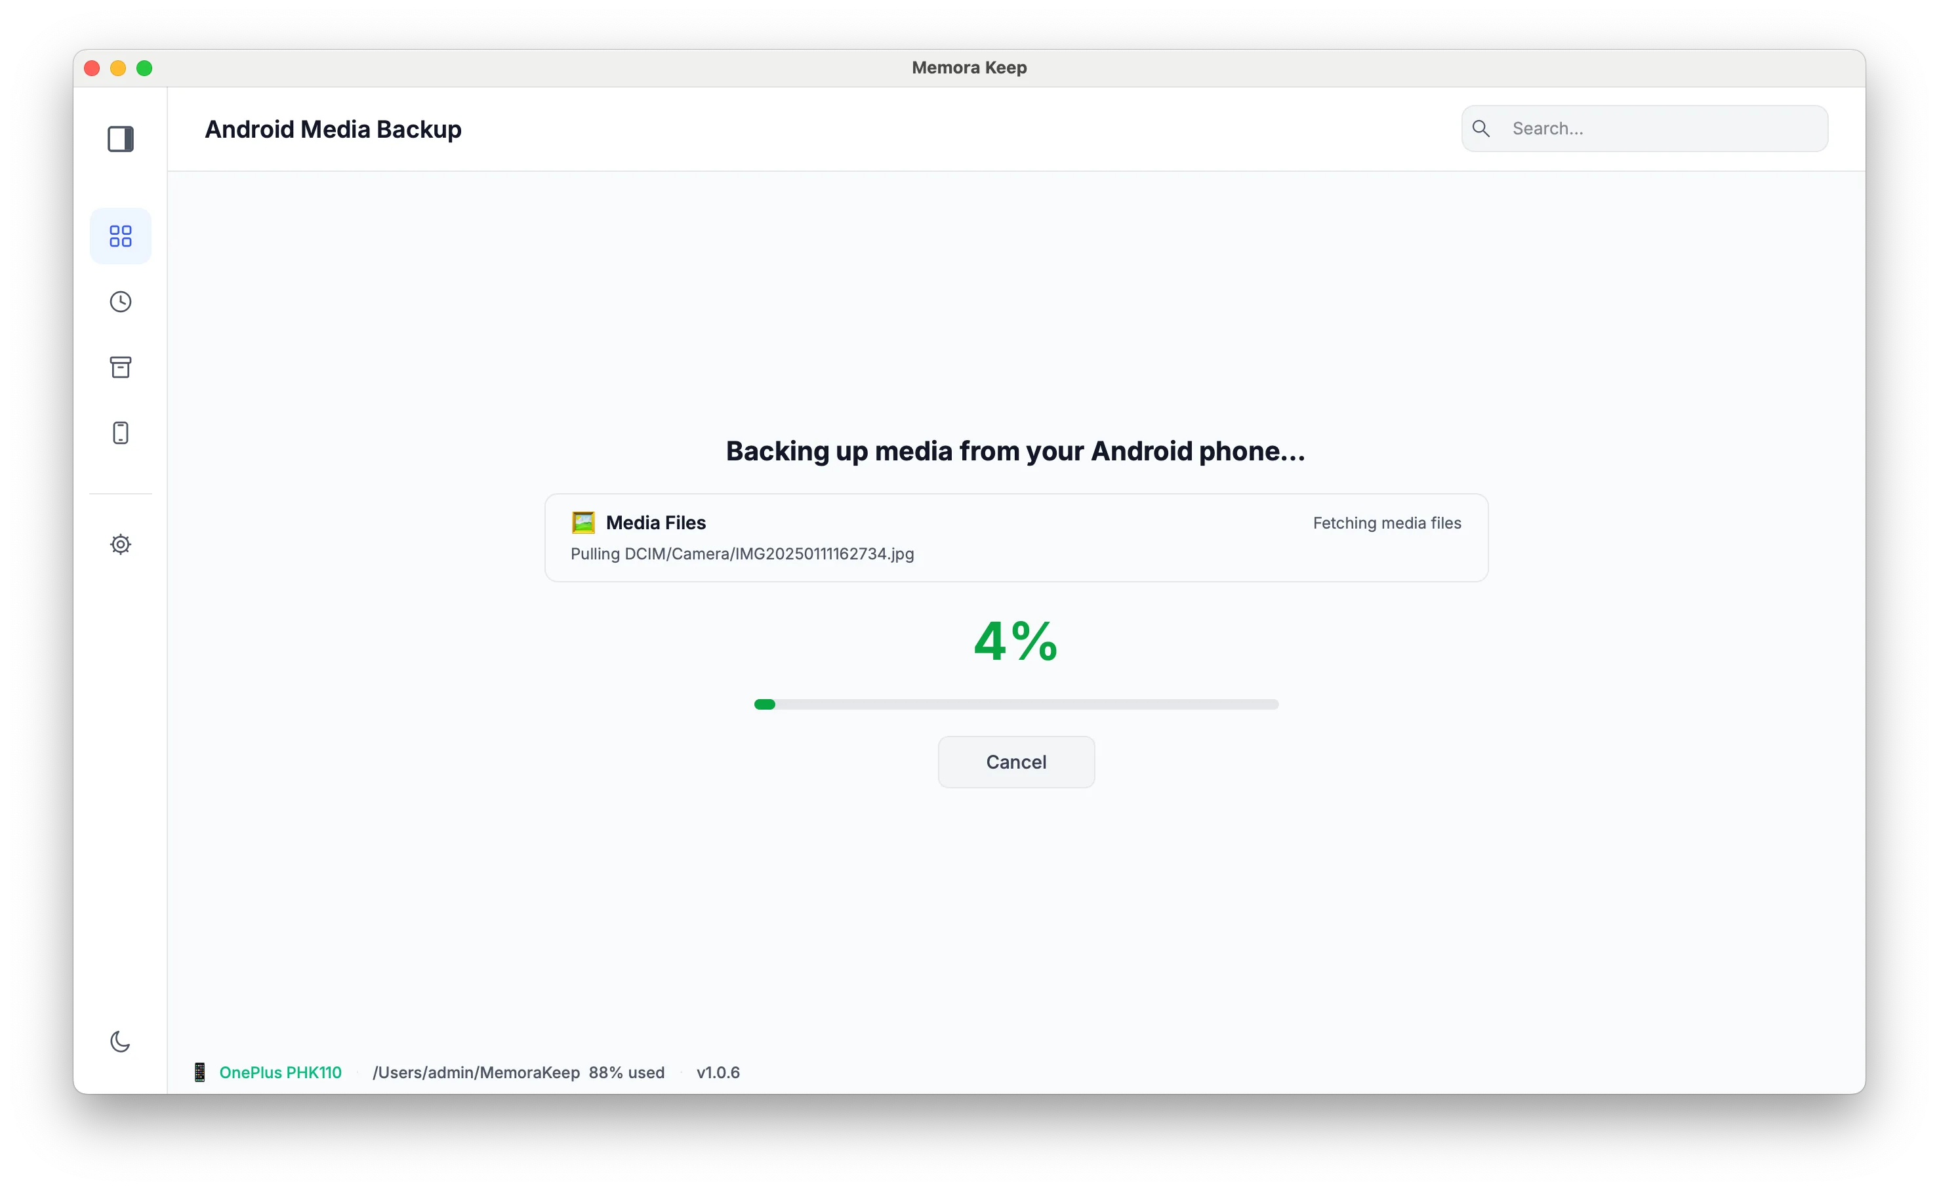The width and height of the screenshot is (1939, 1191).
Task: Open the archive box icon
Action: pos(121,367)
